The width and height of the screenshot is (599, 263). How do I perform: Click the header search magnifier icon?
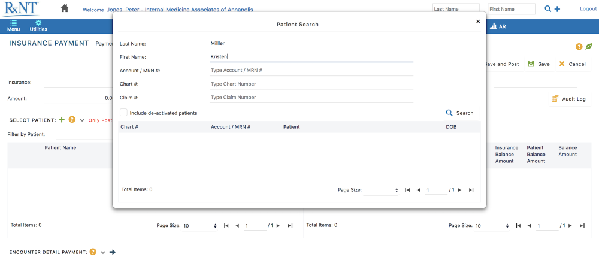pos(548,9)
